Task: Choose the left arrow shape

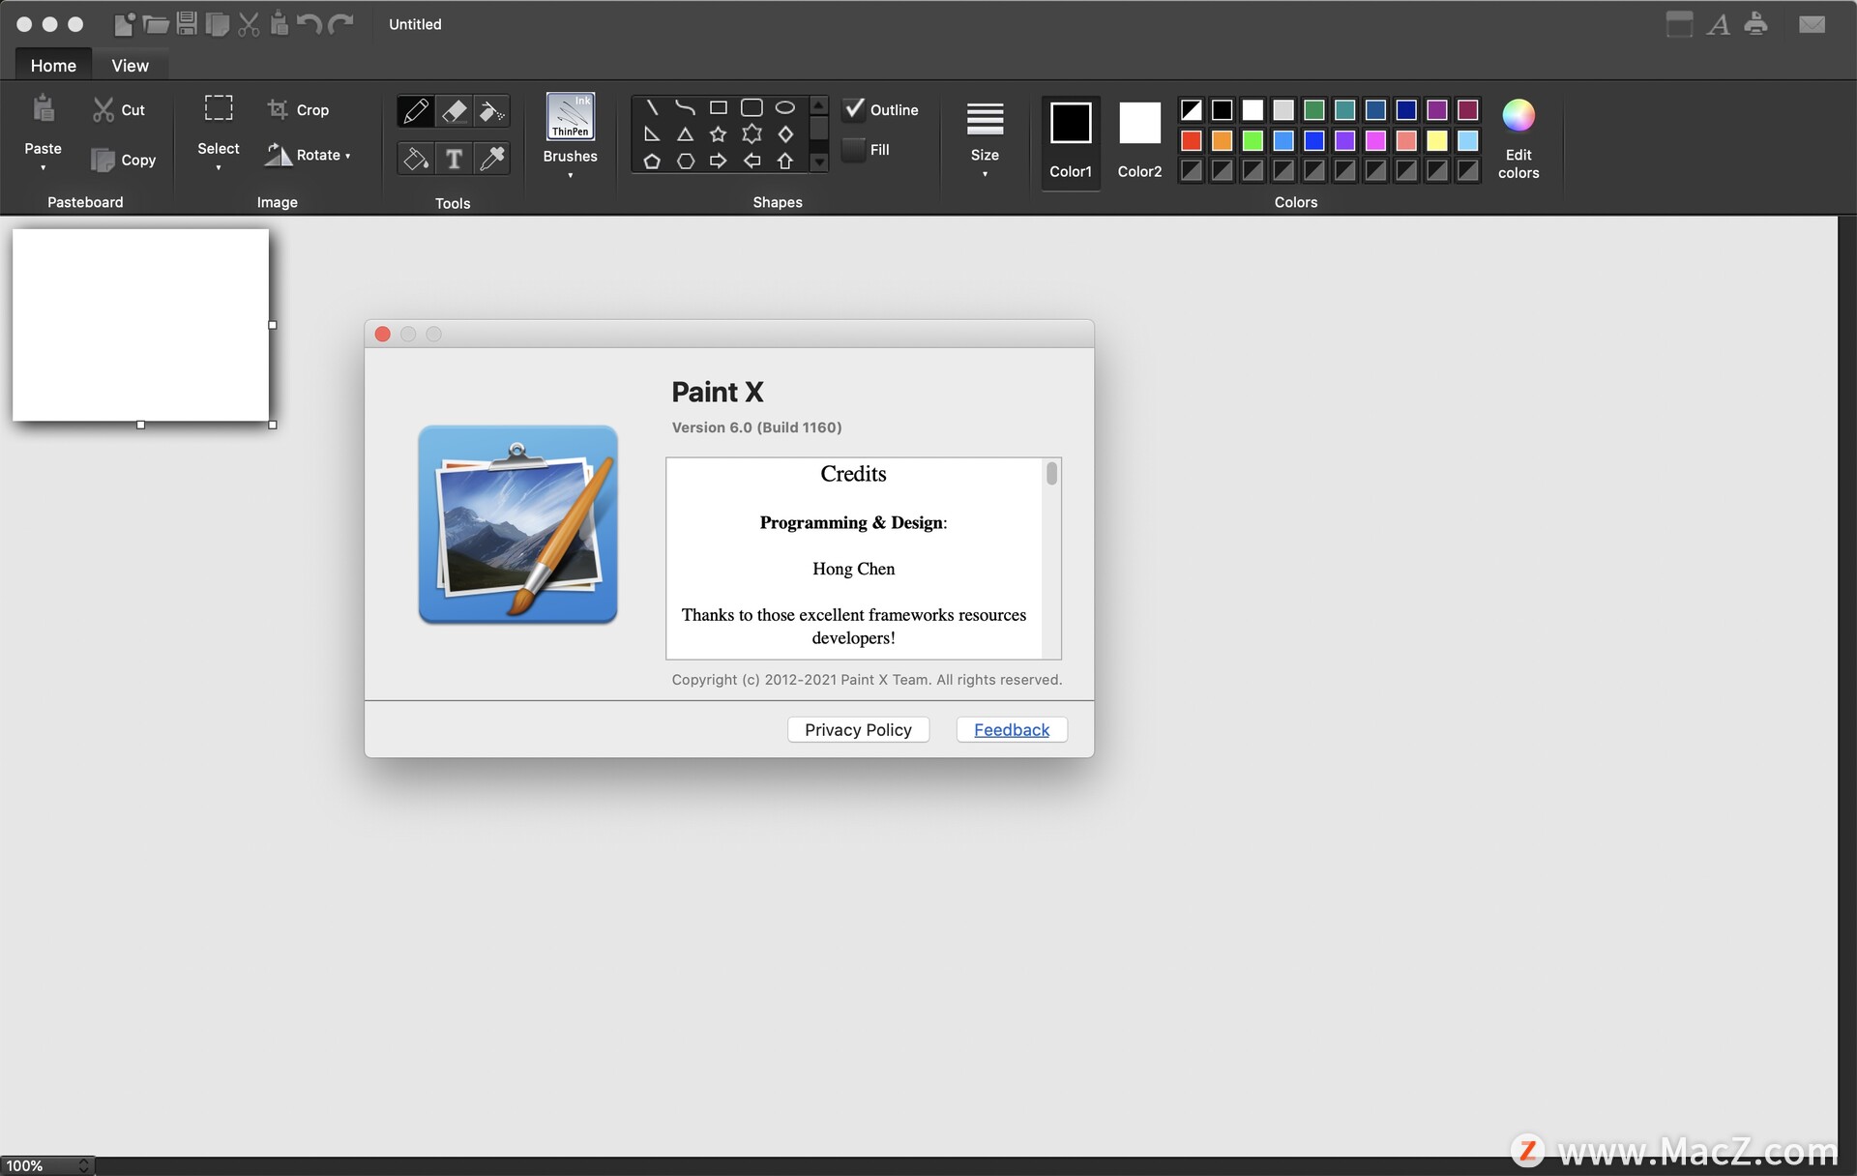Action: coord(752,162)
